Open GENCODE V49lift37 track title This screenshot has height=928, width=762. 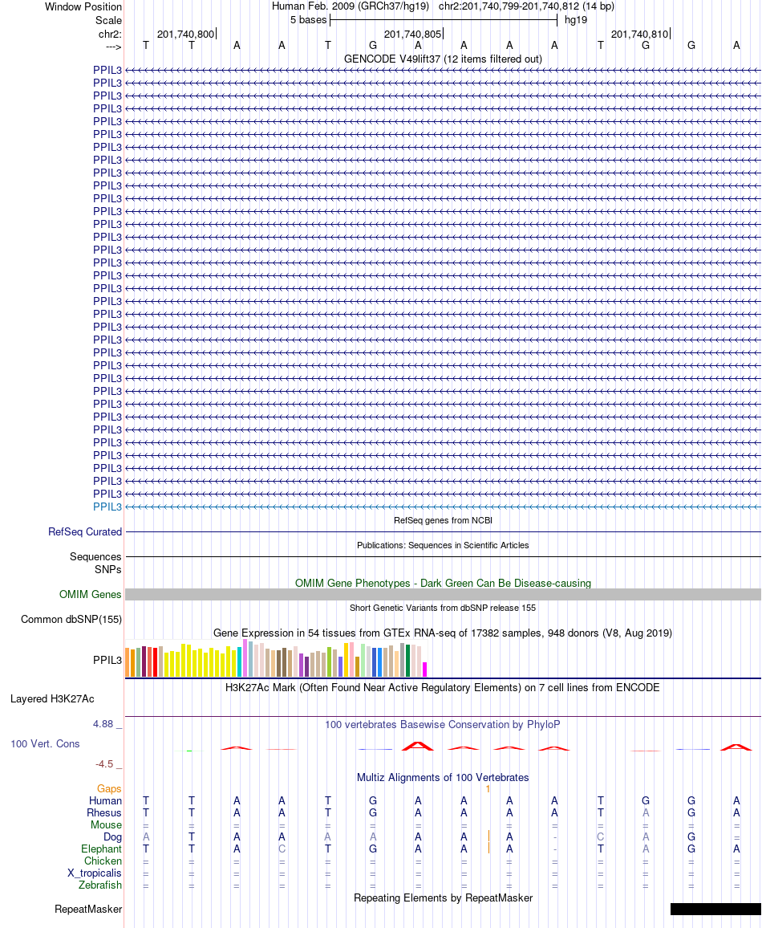443,59
